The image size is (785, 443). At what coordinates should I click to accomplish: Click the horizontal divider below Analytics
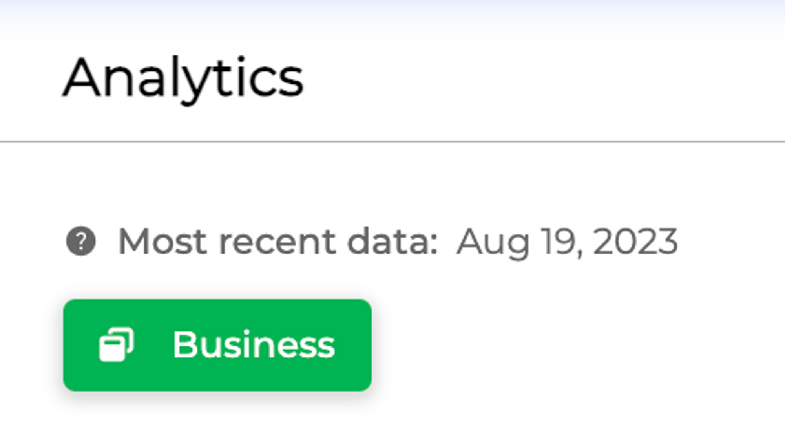392,141
